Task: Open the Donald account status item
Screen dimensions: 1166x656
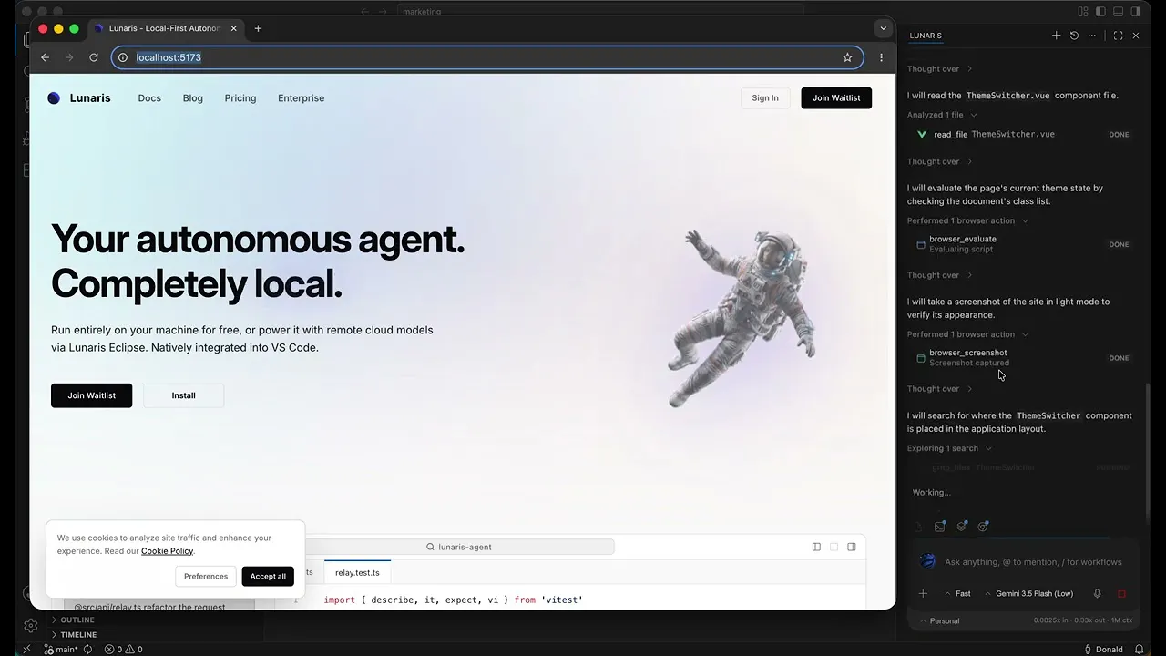Action: point(1103,650)
